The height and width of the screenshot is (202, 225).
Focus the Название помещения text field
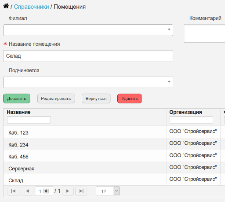pos(88,56)
